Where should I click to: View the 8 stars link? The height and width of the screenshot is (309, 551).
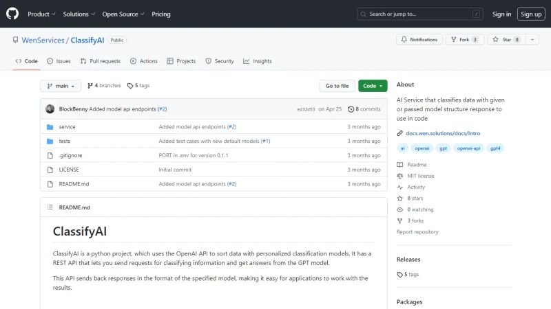410,198
